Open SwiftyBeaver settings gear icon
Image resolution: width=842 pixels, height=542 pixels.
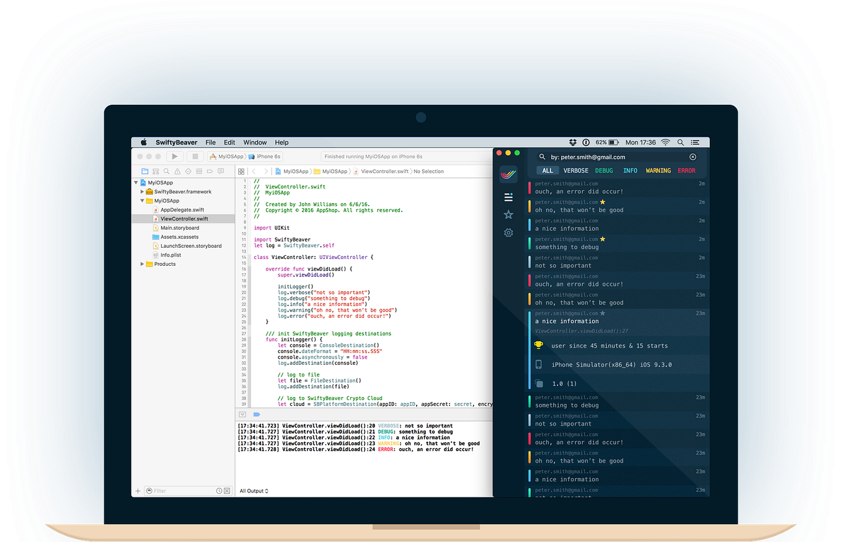[x=508, y=232]
